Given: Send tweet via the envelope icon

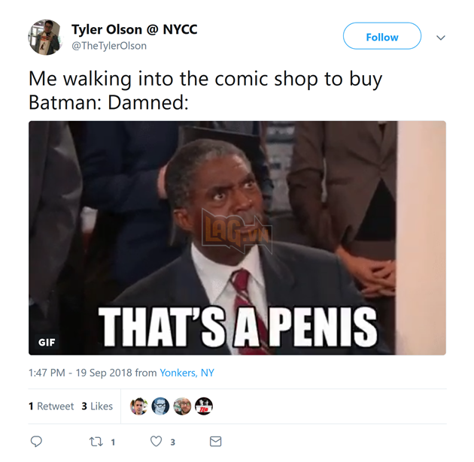Looking at the screenshot, I should click(x=215, y=442).
